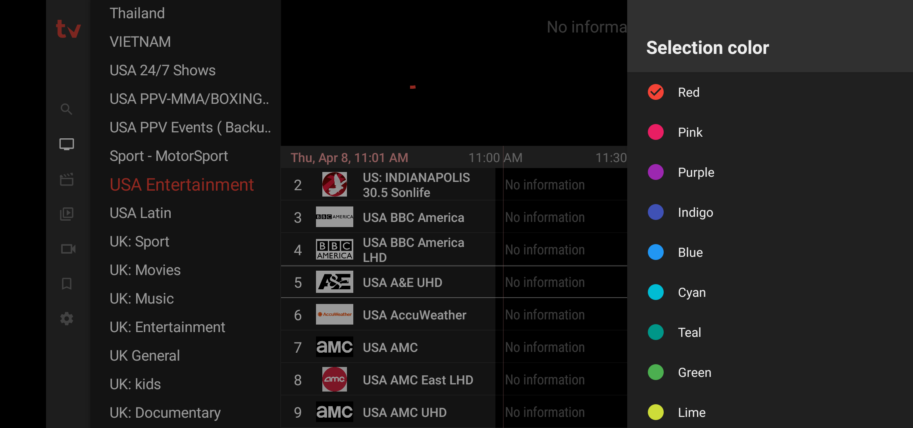Image resolution: width=913 pixels, height=428 pixels.
Task: Open the USA 24/7 Shows category
Action: tap(186, 71)
